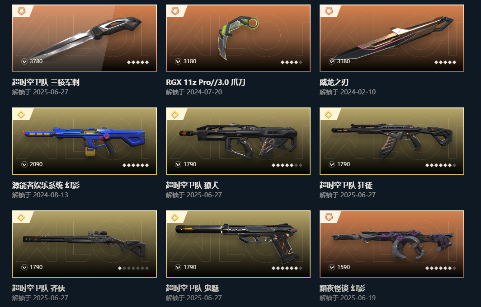Screen dimensions: 481x307
Task: Click VP currency icon beside 2090 price
Action: (24, 164)
